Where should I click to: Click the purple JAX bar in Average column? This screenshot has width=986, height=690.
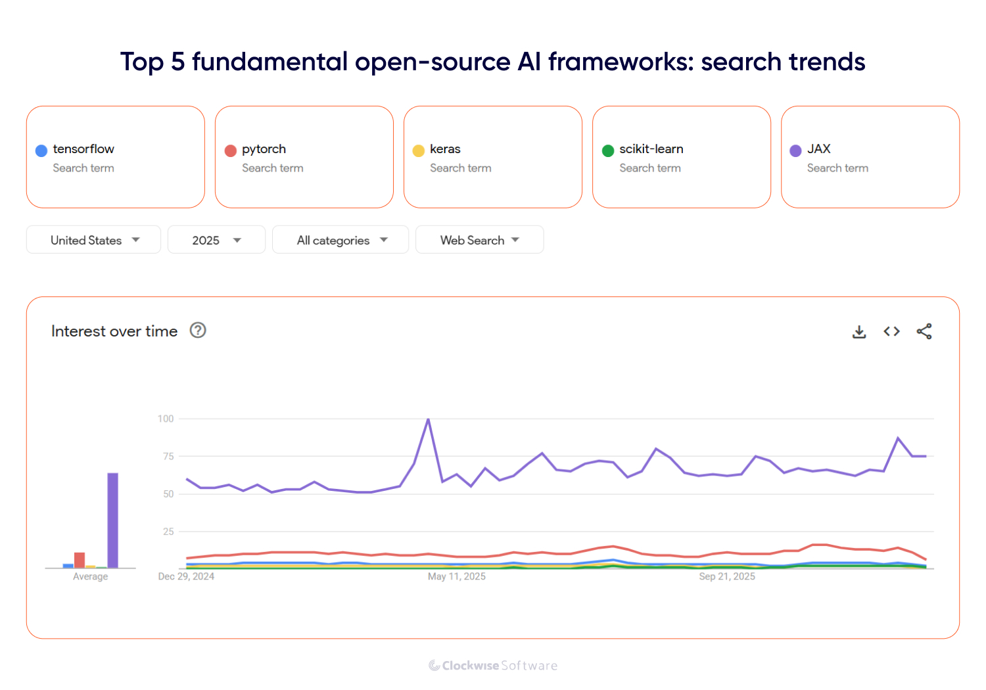tap(113, 519)
